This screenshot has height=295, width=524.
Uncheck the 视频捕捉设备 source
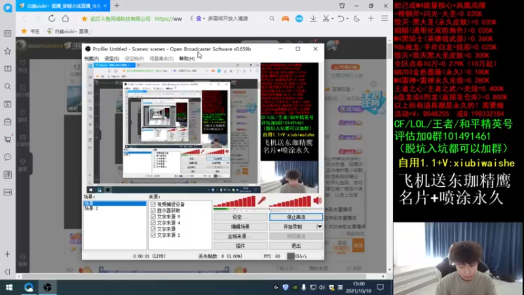pos(153,204)
